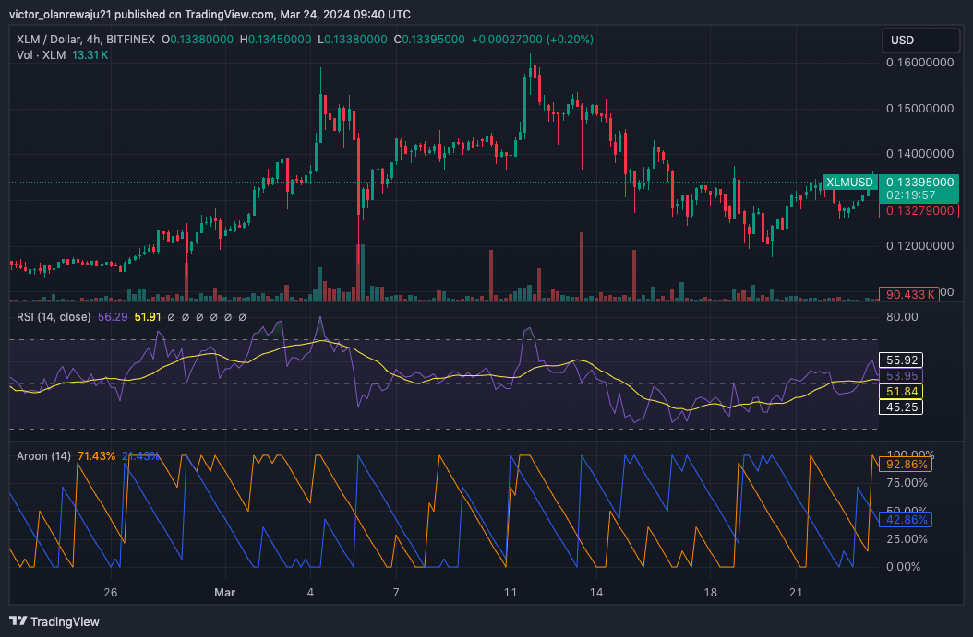
Task: Click the 11 date marker on time axis
Action: (510, 592)
